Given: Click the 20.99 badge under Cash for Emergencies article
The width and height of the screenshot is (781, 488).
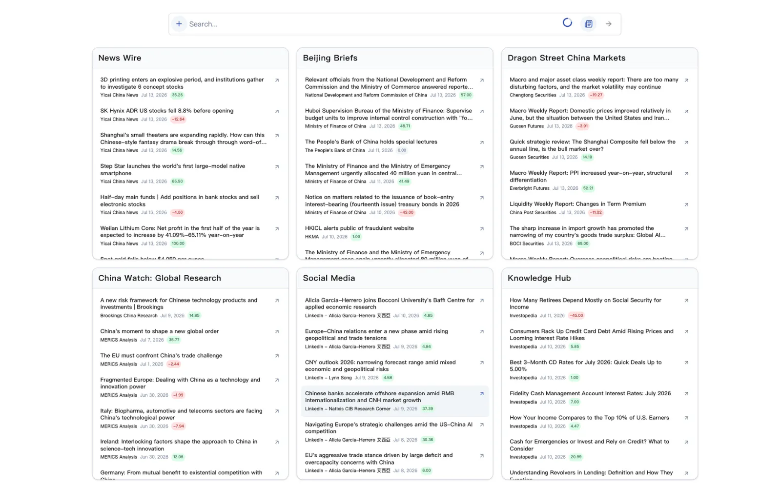Looking at the screenshot, I should coord(576,457).
